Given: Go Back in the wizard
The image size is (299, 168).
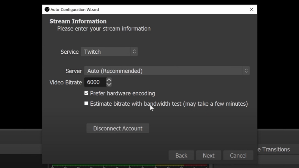Looking at the screenshot, I should click(x=181, y=155).
